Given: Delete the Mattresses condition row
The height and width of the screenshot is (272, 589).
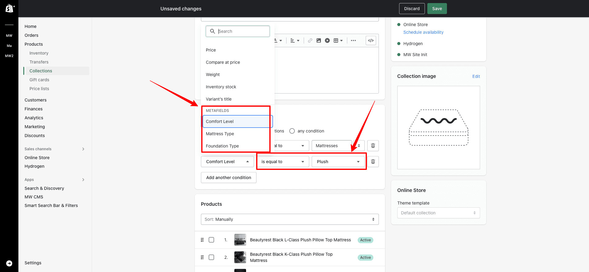Looking at the screenshot, I should pyautogui.click(x=373, y=146).
